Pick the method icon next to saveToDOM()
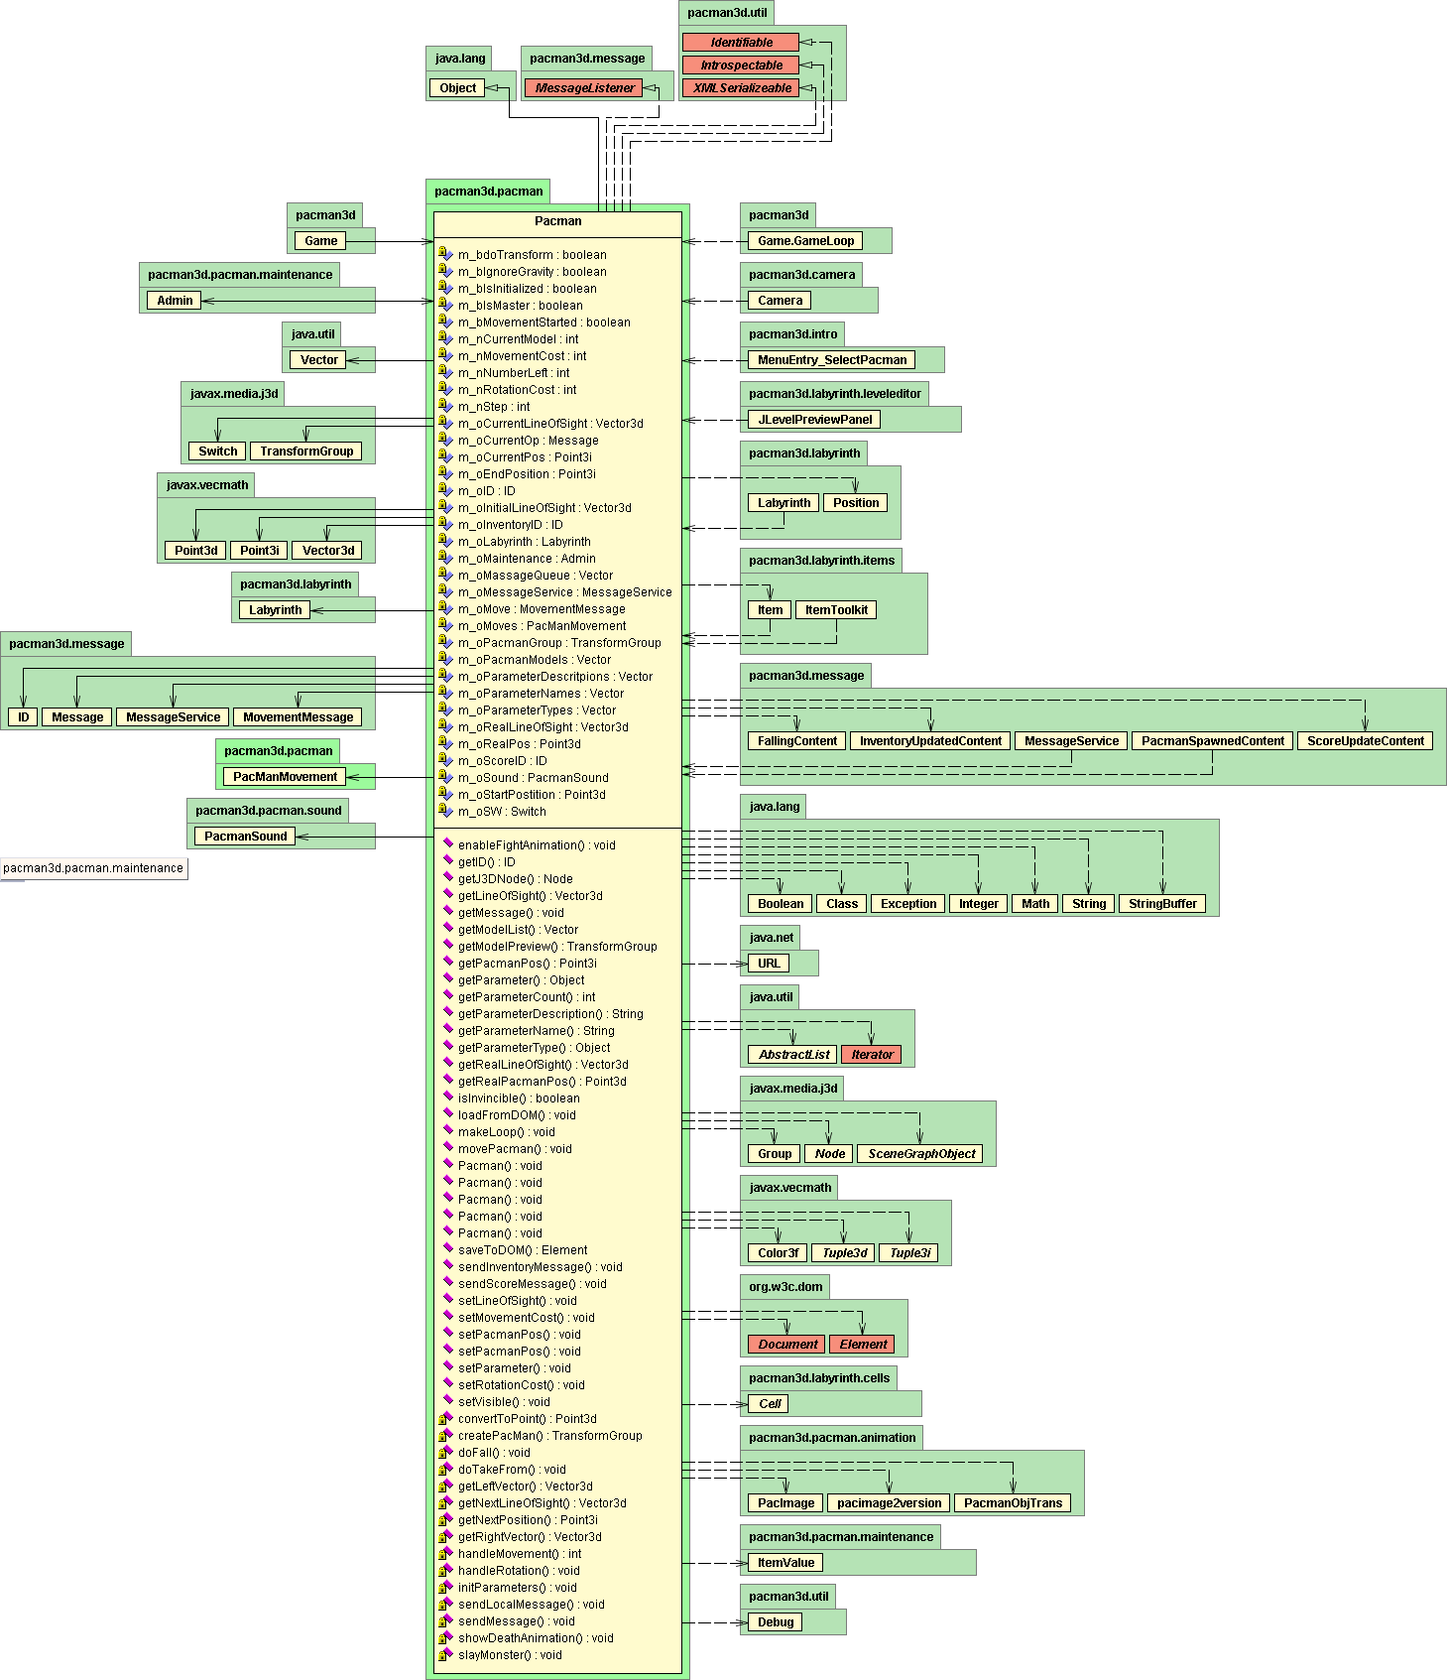 pos(447,1249)
